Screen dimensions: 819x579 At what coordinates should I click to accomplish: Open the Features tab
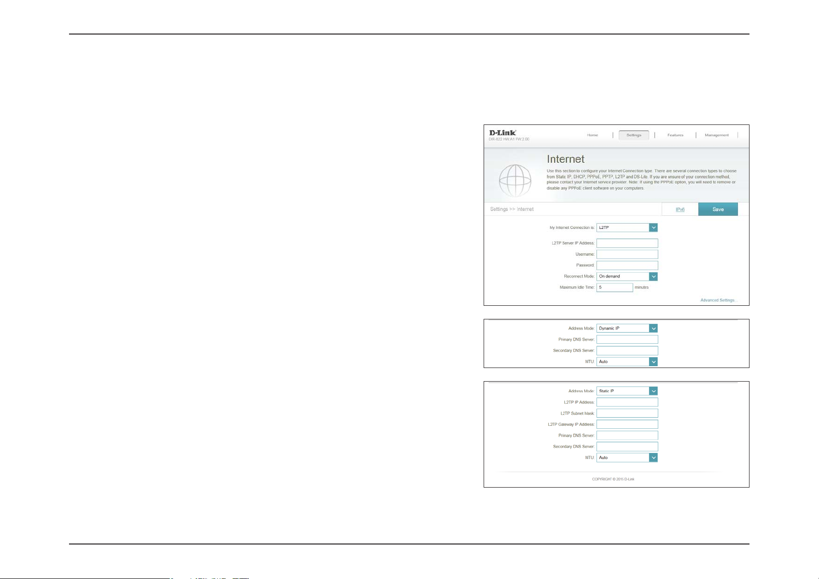(x=675, y=135)
